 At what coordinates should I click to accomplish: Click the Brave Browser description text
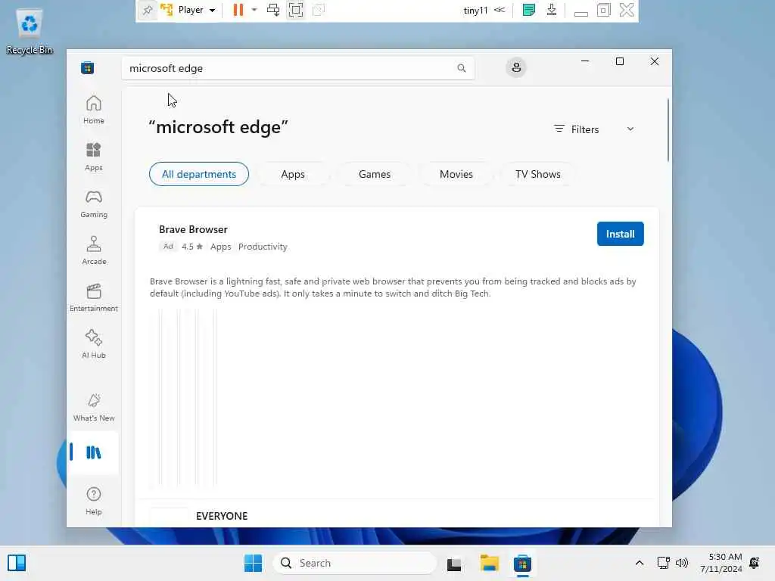pos(393,287)
